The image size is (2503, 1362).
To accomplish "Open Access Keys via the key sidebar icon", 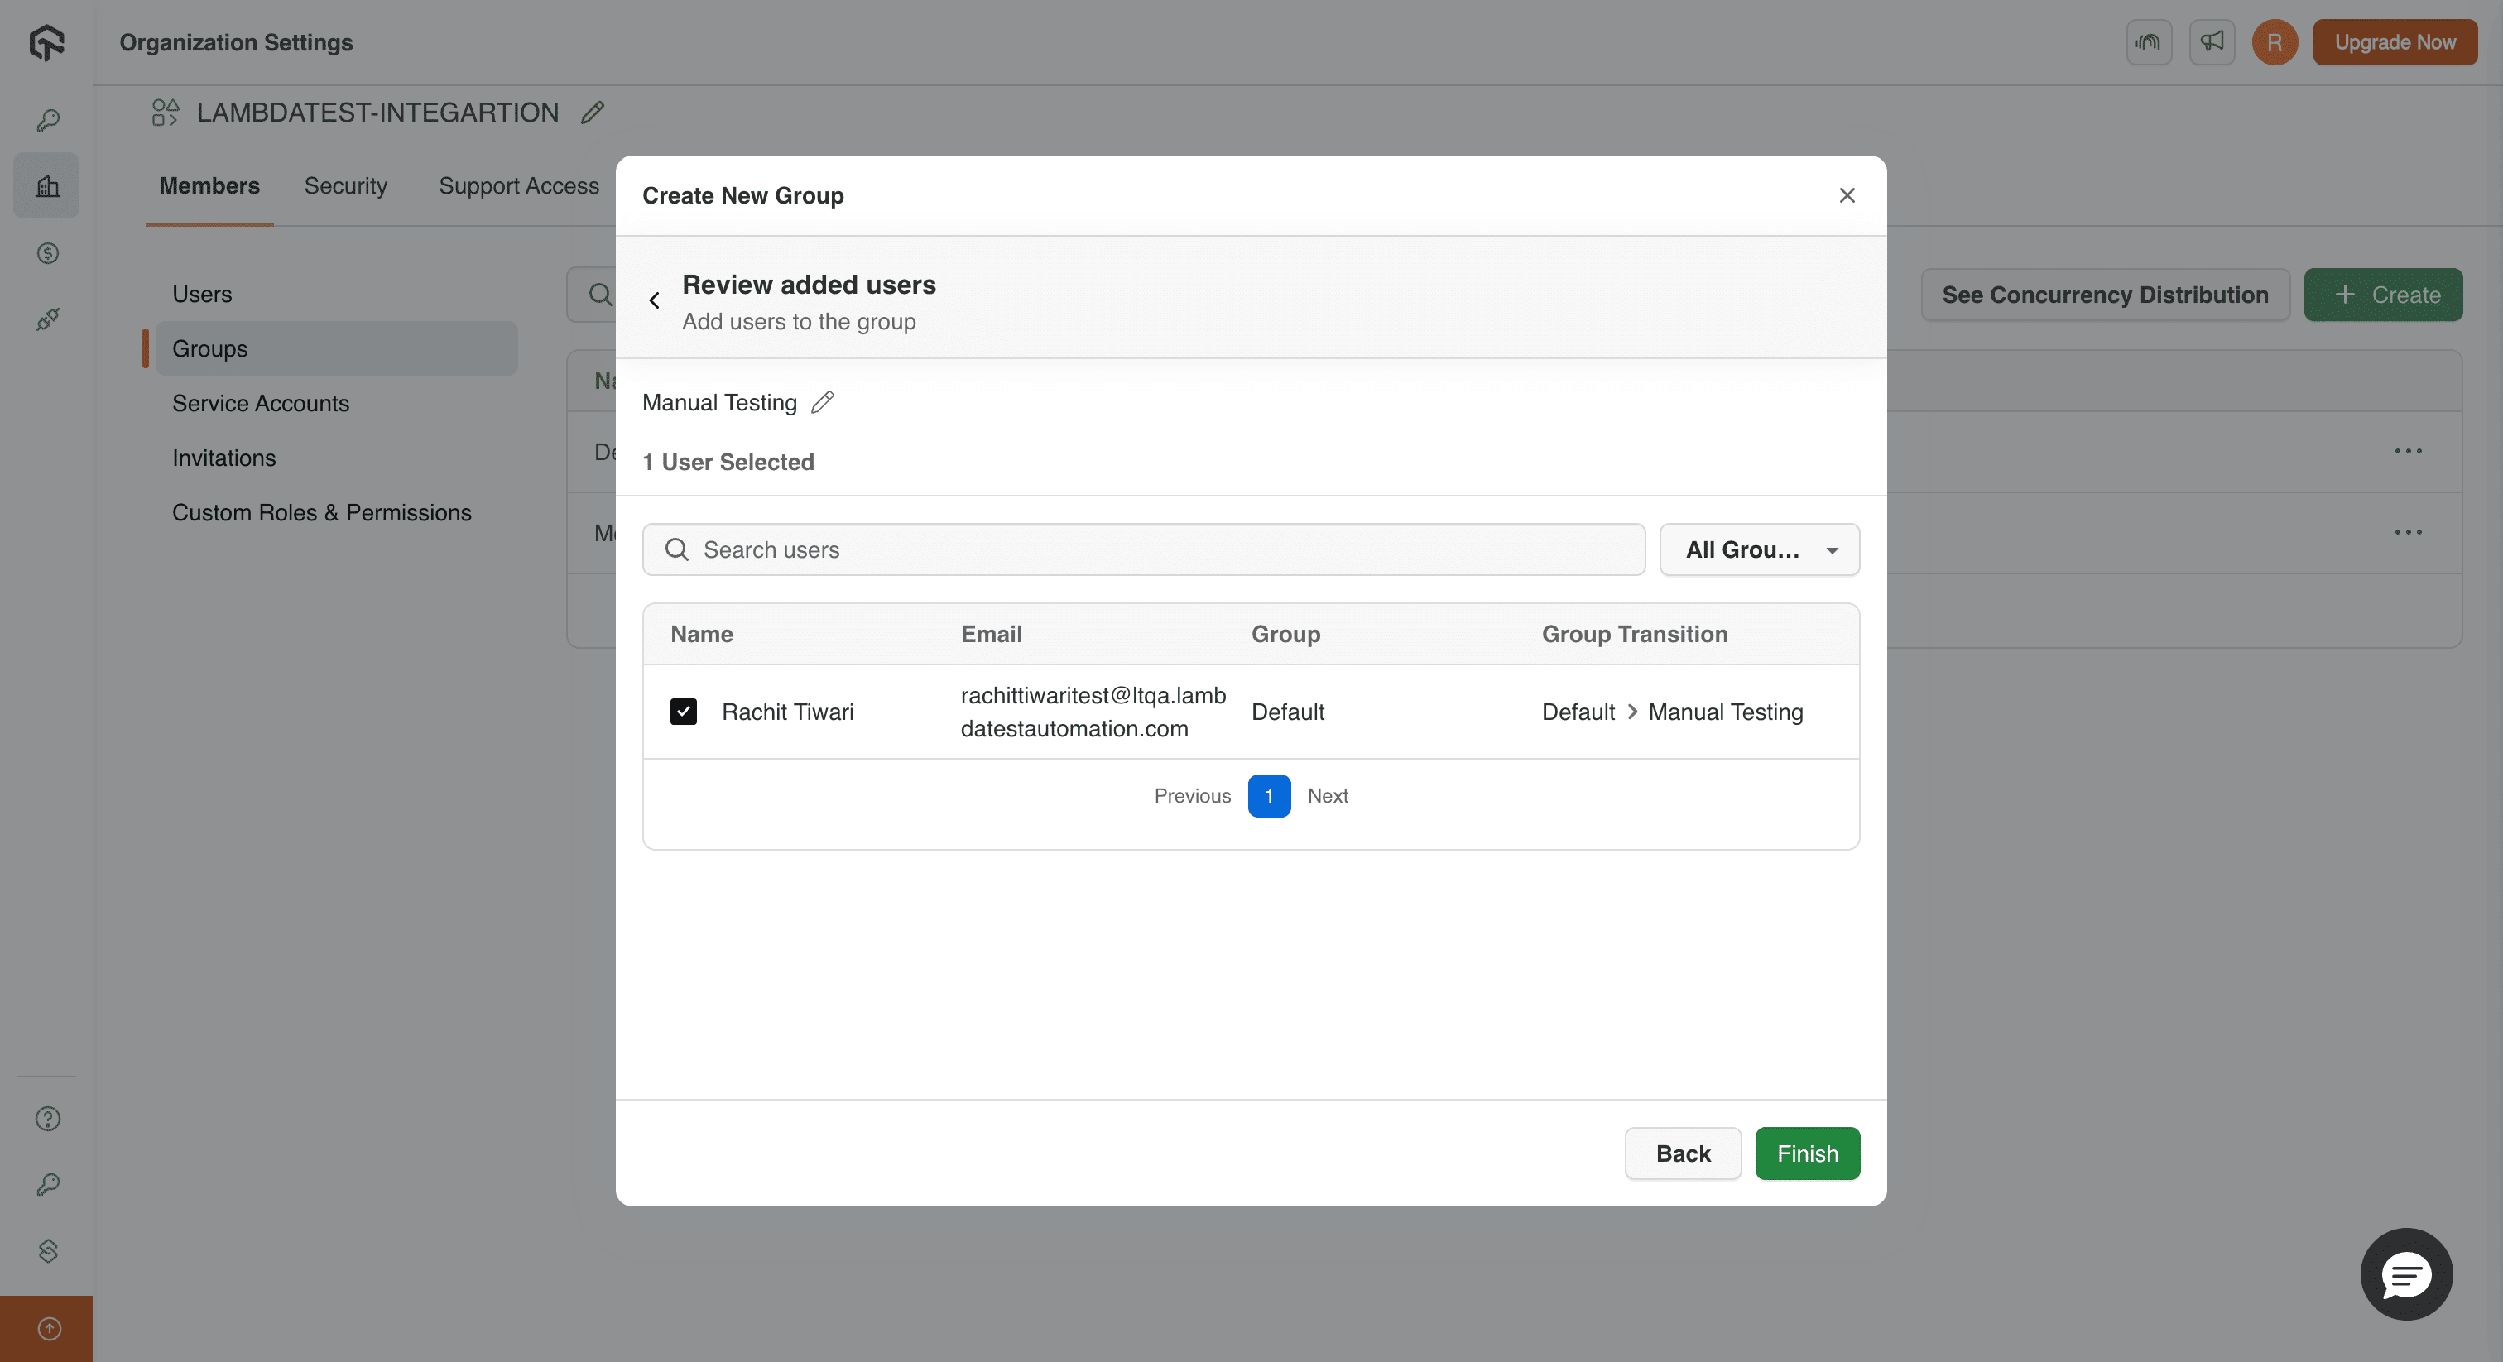I will [x=46, y=118].
